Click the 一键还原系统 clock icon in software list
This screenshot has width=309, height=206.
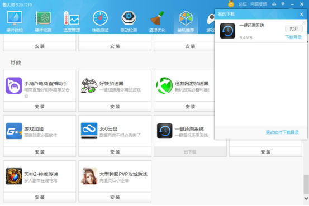[164, 131]
